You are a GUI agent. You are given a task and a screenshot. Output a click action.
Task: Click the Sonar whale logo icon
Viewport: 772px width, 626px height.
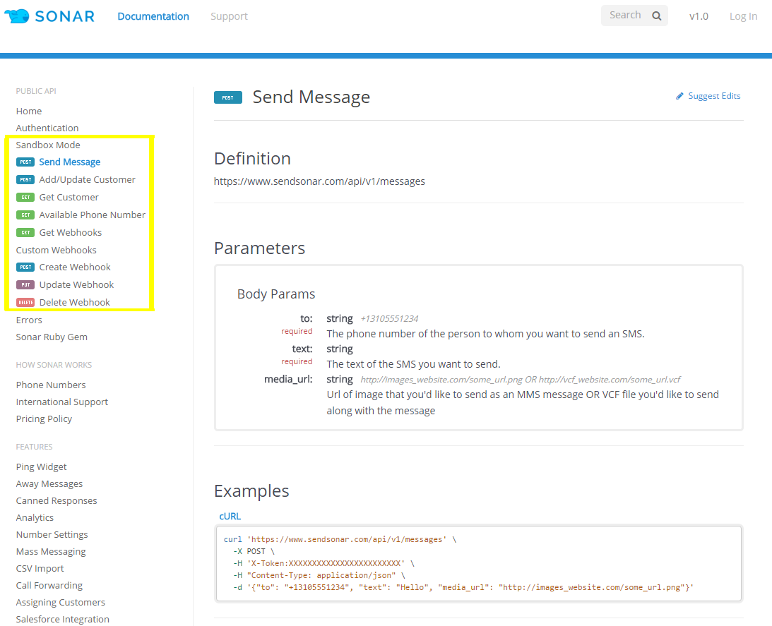click(17, 16)
